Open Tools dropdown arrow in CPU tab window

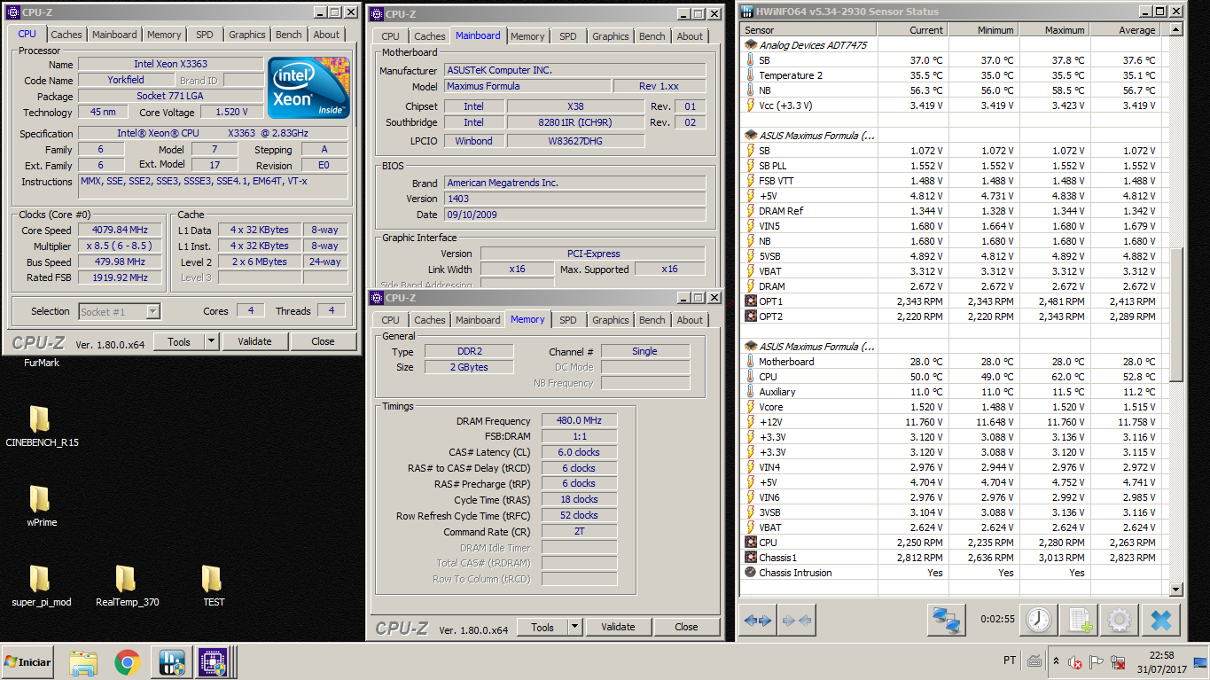212,341
